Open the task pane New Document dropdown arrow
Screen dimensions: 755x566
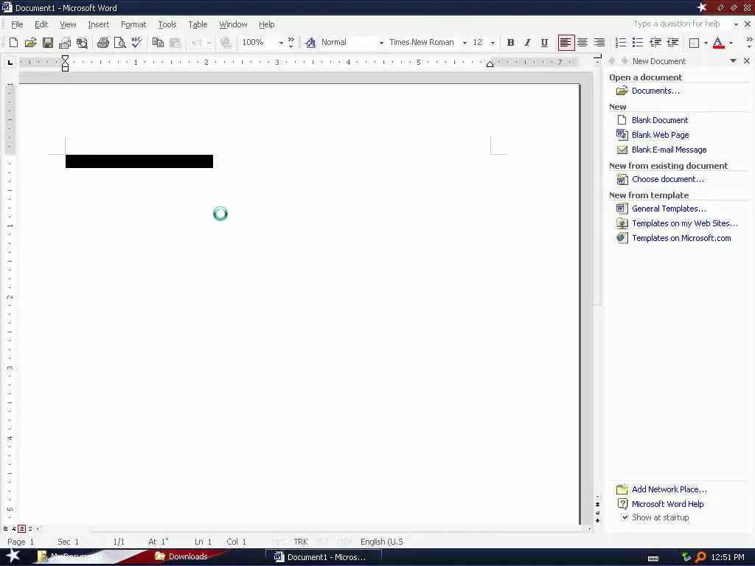point(733,60)
